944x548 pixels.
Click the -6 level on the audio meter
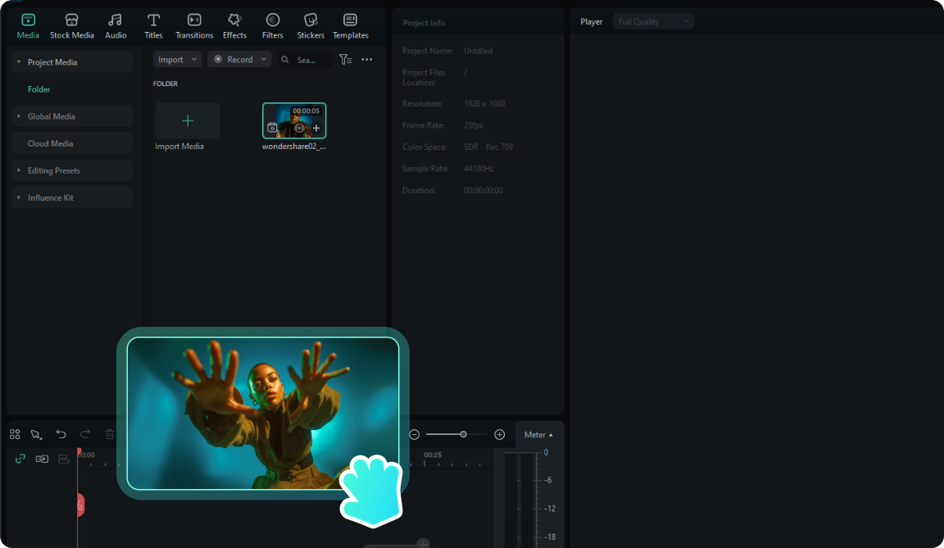tap(548, 480)
